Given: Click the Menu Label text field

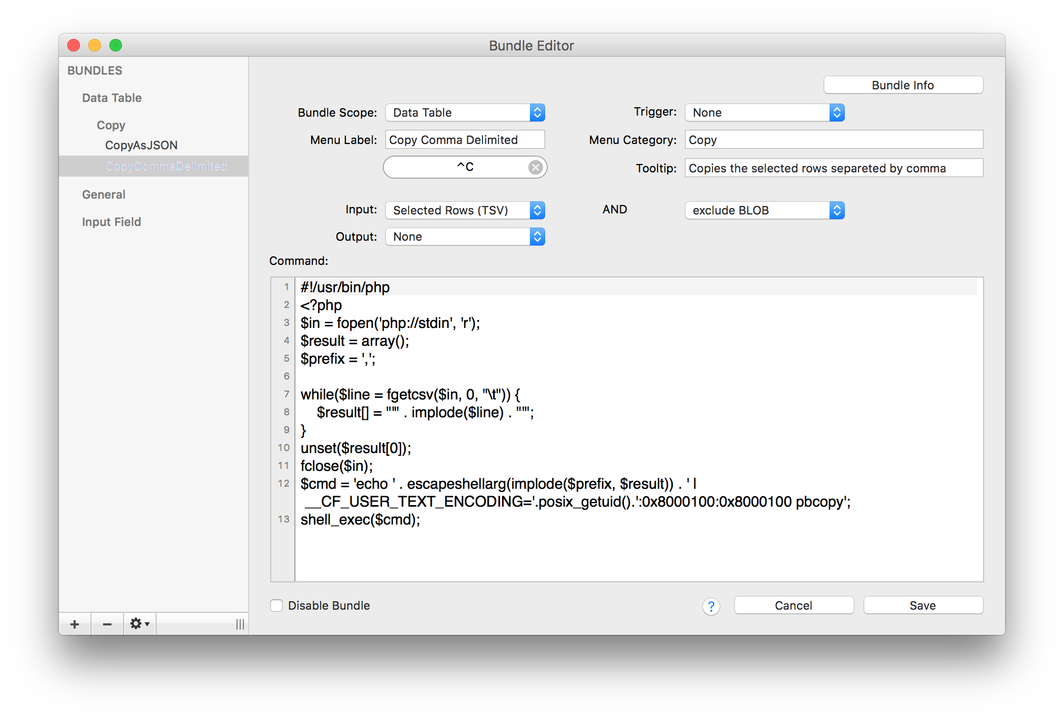Looking at the screenshot, I should pos(465,140).
